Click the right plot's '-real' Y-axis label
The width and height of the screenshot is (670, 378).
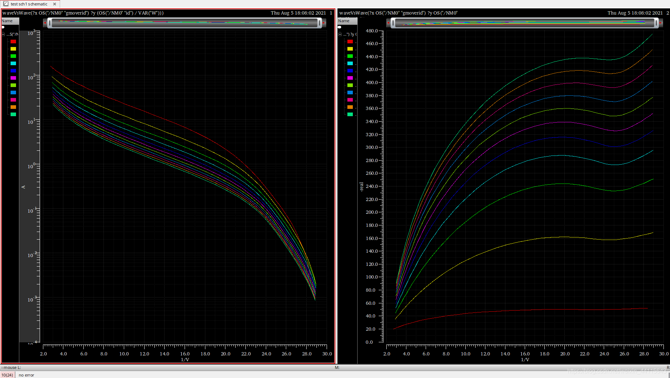(x=361, y=187)
